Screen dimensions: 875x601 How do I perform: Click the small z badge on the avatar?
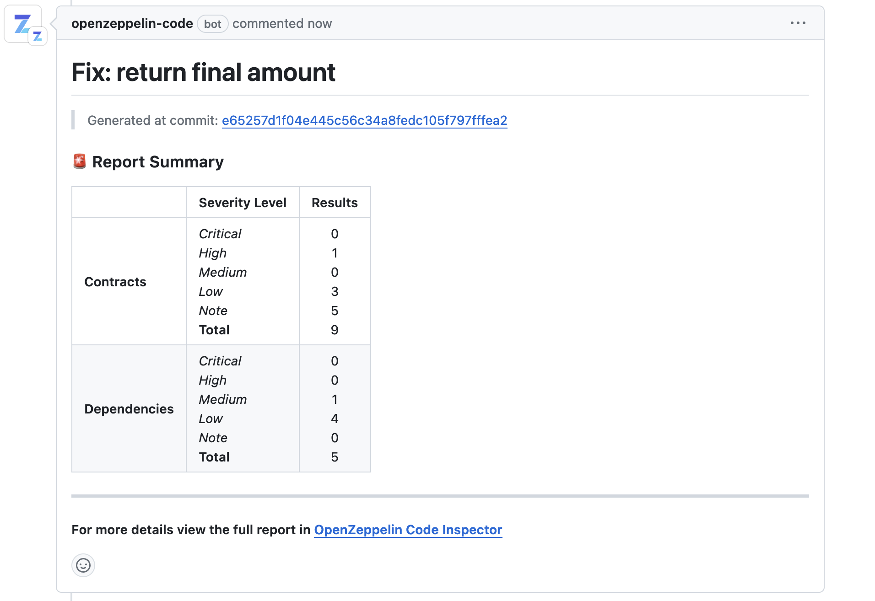coord(37,35)
